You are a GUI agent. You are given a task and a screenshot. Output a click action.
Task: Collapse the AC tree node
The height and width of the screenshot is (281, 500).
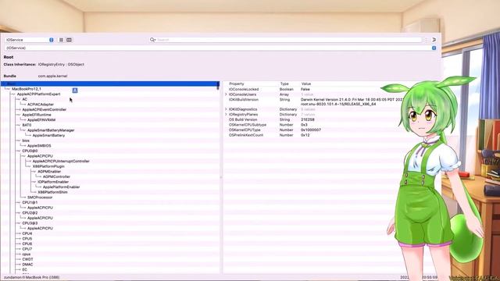(x=19, y=99)
